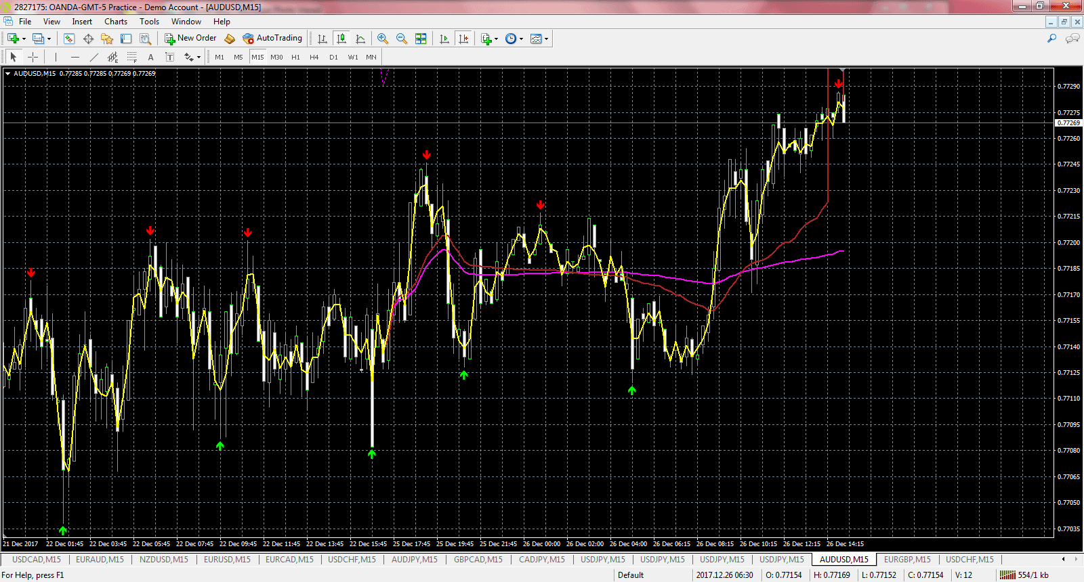Toggle the candlestick chart mode
The width and height of the screenshot is (1084, 582).
click(341, 39)
